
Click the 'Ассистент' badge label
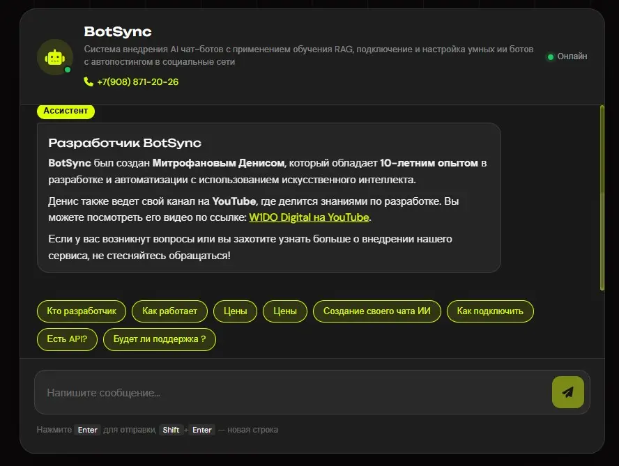coord(66,111)
